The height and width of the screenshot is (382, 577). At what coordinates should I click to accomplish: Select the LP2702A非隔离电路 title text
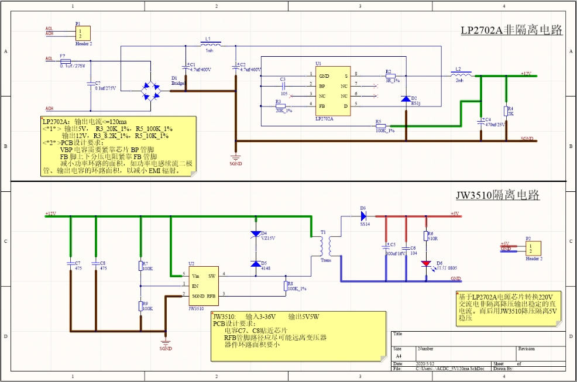click(510, 31)
